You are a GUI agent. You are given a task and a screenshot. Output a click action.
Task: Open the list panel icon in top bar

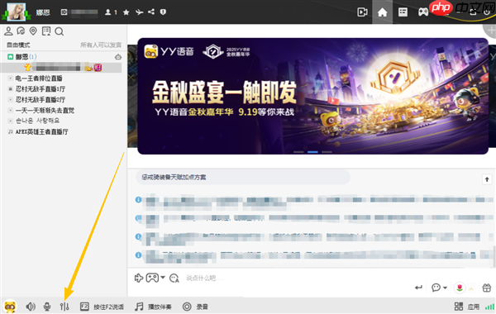tap(403, 12)
